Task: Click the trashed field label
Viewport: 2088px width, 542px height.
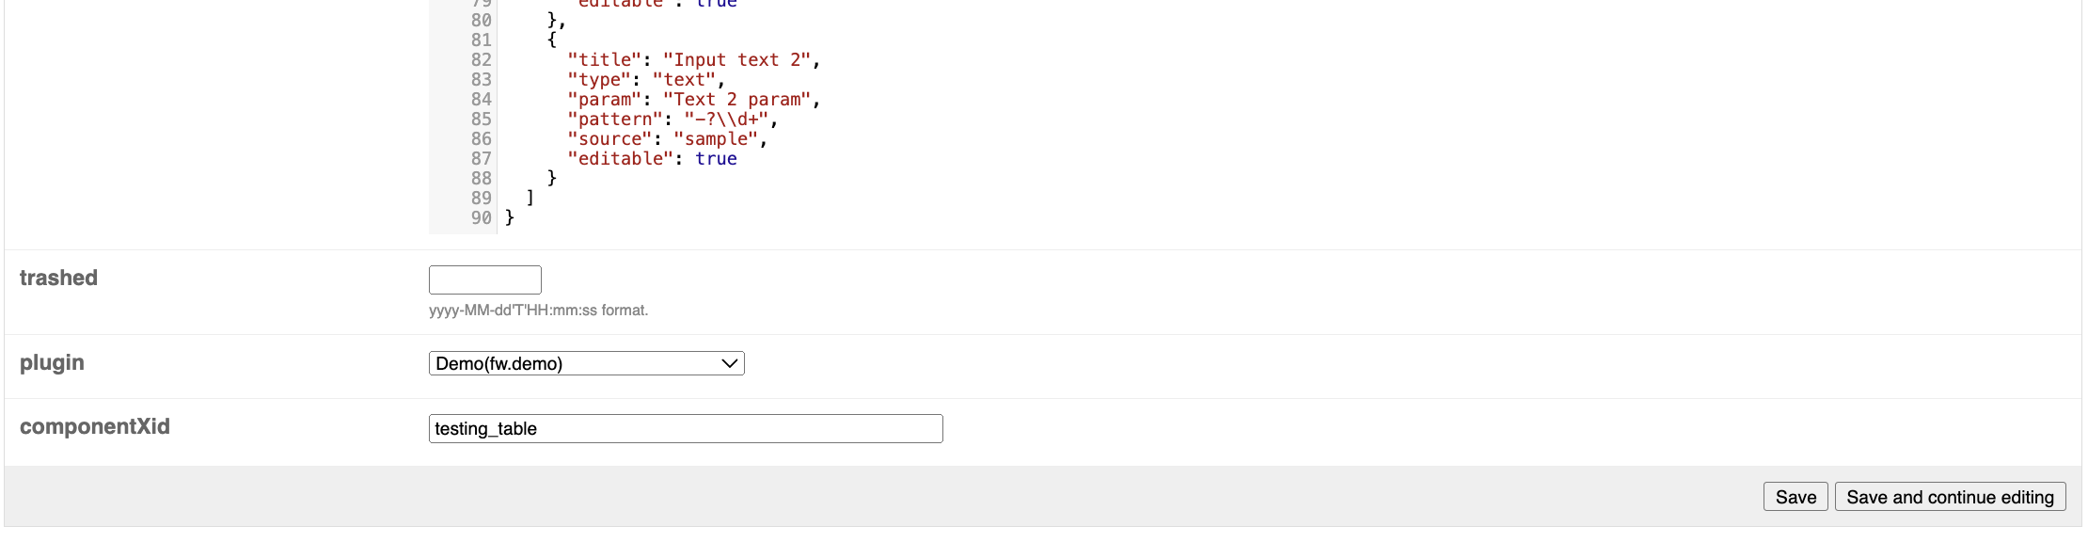Action: coord(58,278)
